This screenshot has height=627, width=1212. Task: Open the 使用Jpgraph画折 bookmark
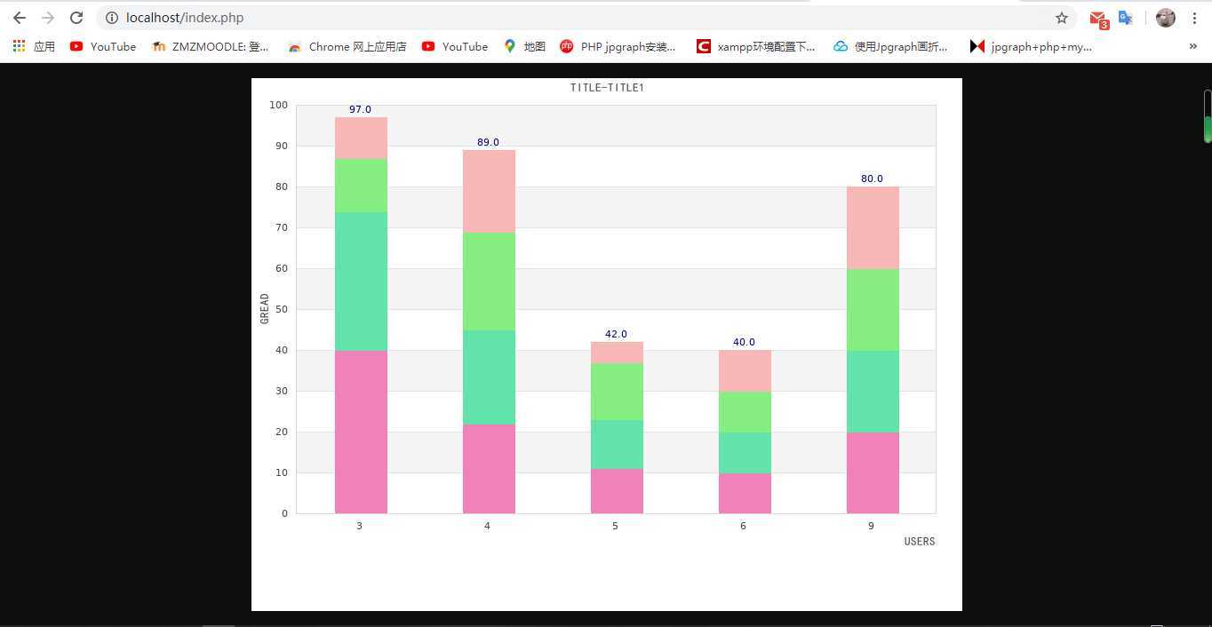coord(890,46)
